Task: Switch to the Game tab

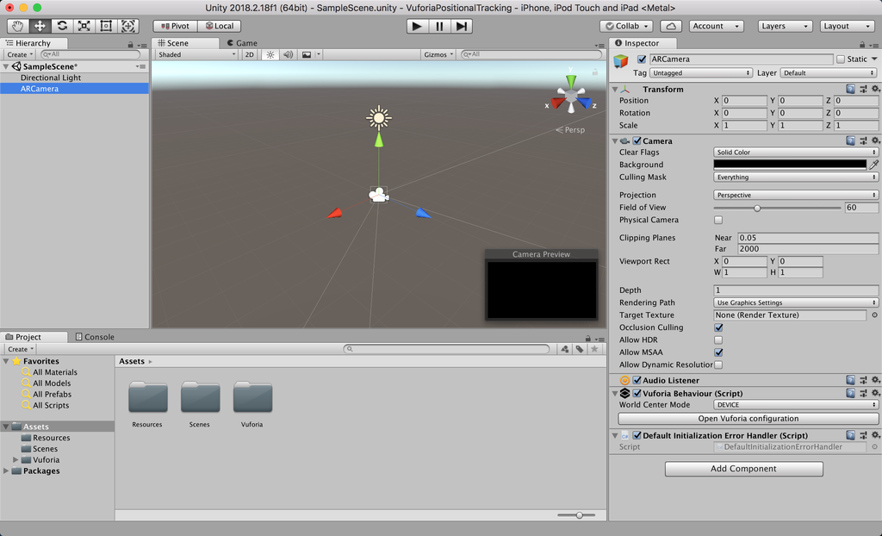Action: [242, 43]
